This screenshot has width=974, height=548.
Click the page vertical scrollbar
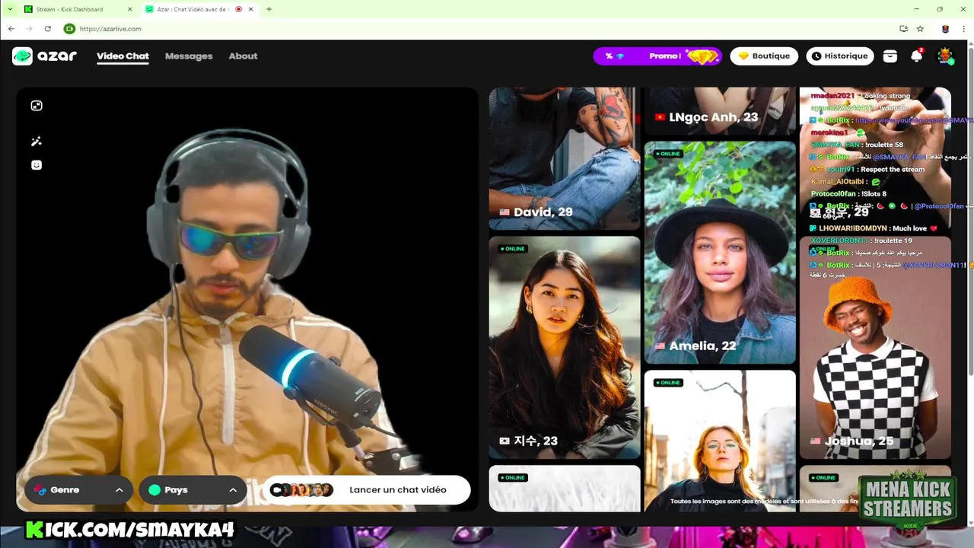tap(970, 213)
